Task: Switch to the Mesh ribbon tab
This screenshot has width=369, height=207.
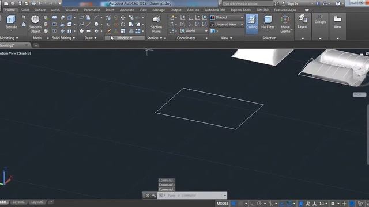Action: (55, 10)
